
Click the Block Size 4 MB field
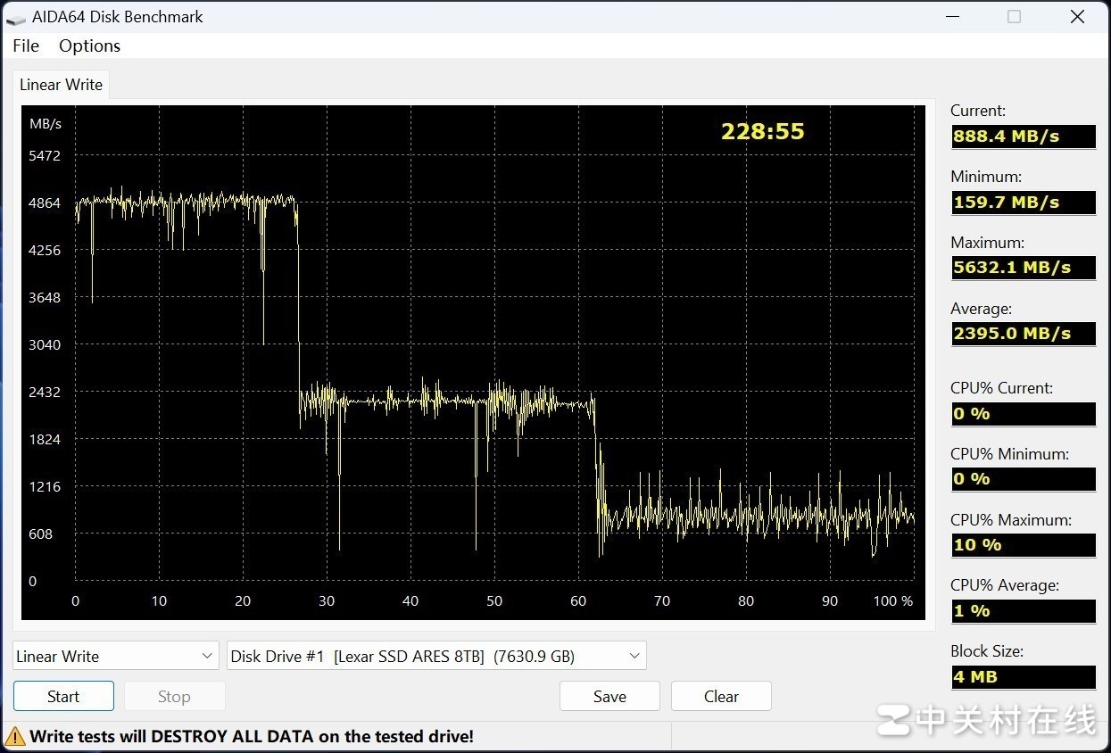[x=1023, y=677]
